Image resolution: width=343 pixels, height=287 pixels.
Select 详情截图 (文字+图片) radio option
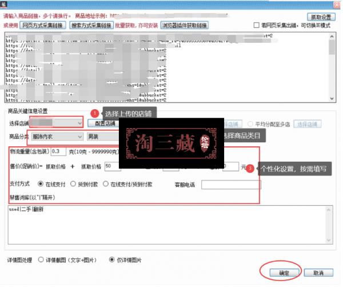tap(41, 259)
